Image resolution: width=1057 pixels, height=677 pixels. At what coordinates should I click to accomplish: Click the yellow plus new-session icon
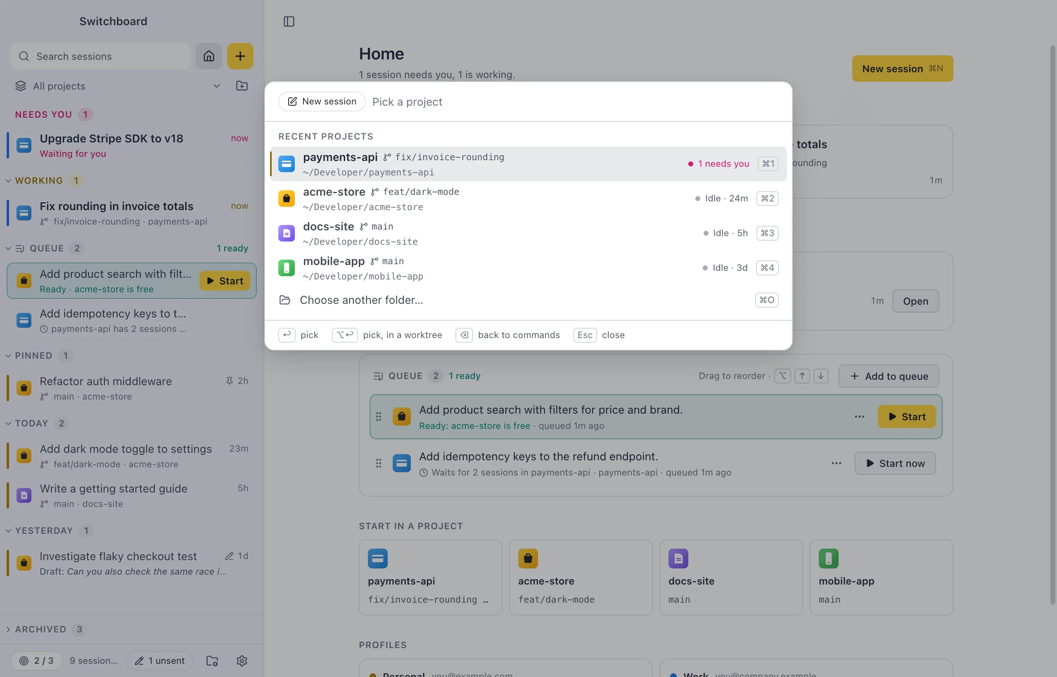240,56
